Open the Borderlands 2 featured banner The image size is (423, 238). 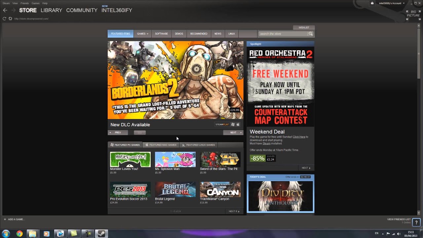[x=175, y=80]
